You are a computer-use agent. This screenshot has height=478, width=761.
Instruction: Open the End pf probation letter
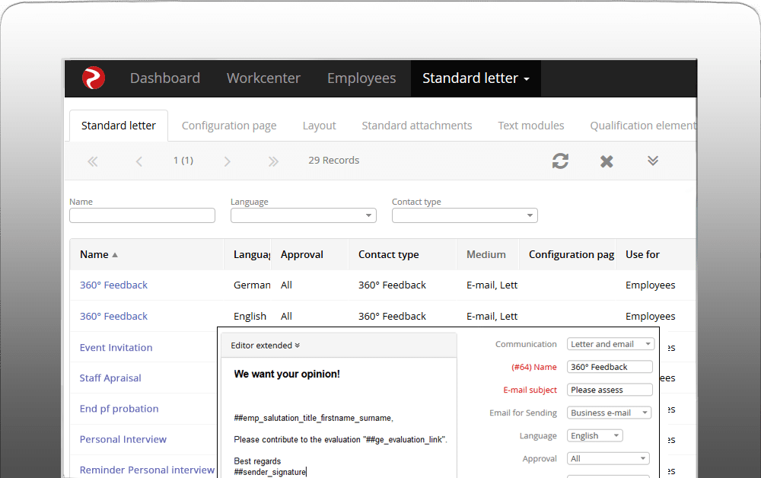[x=119, y=409]
